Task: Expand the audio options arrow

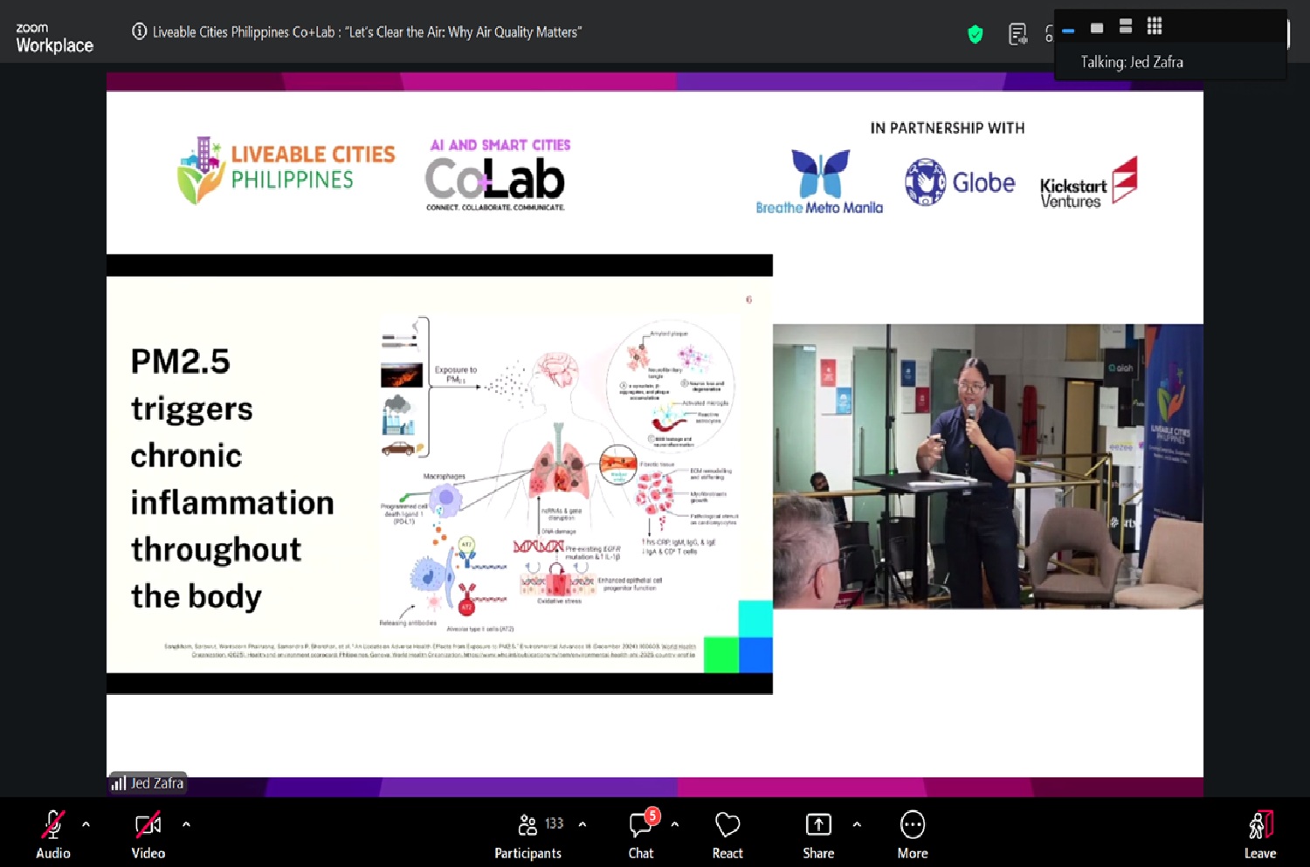Action: click(x=86, y=824)
